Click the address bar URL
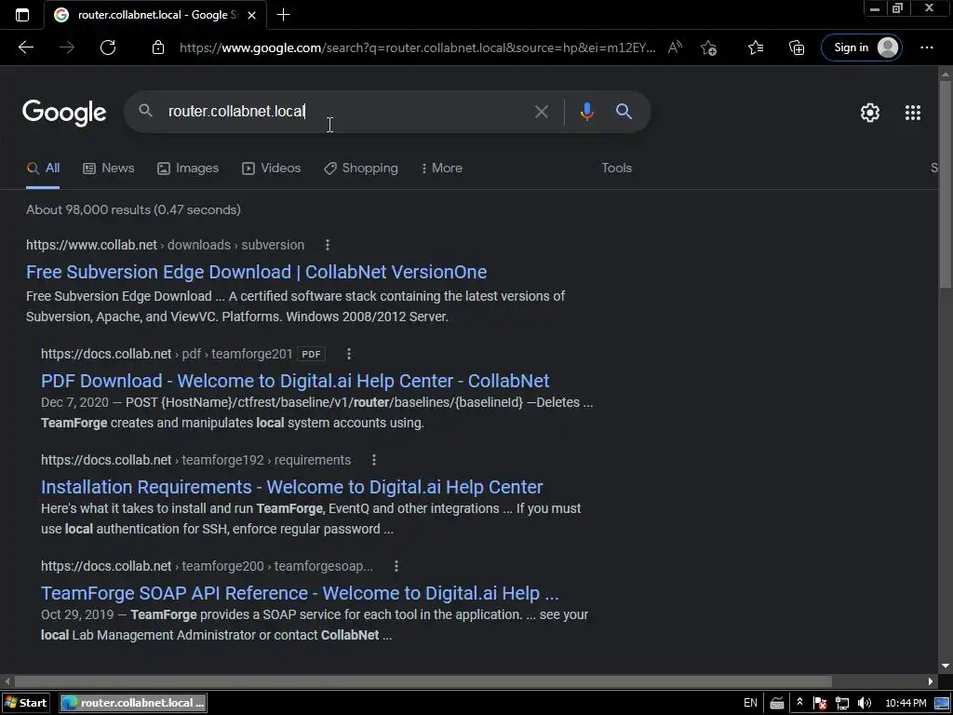This screenshot has height=715, width=953. [417, 47]
